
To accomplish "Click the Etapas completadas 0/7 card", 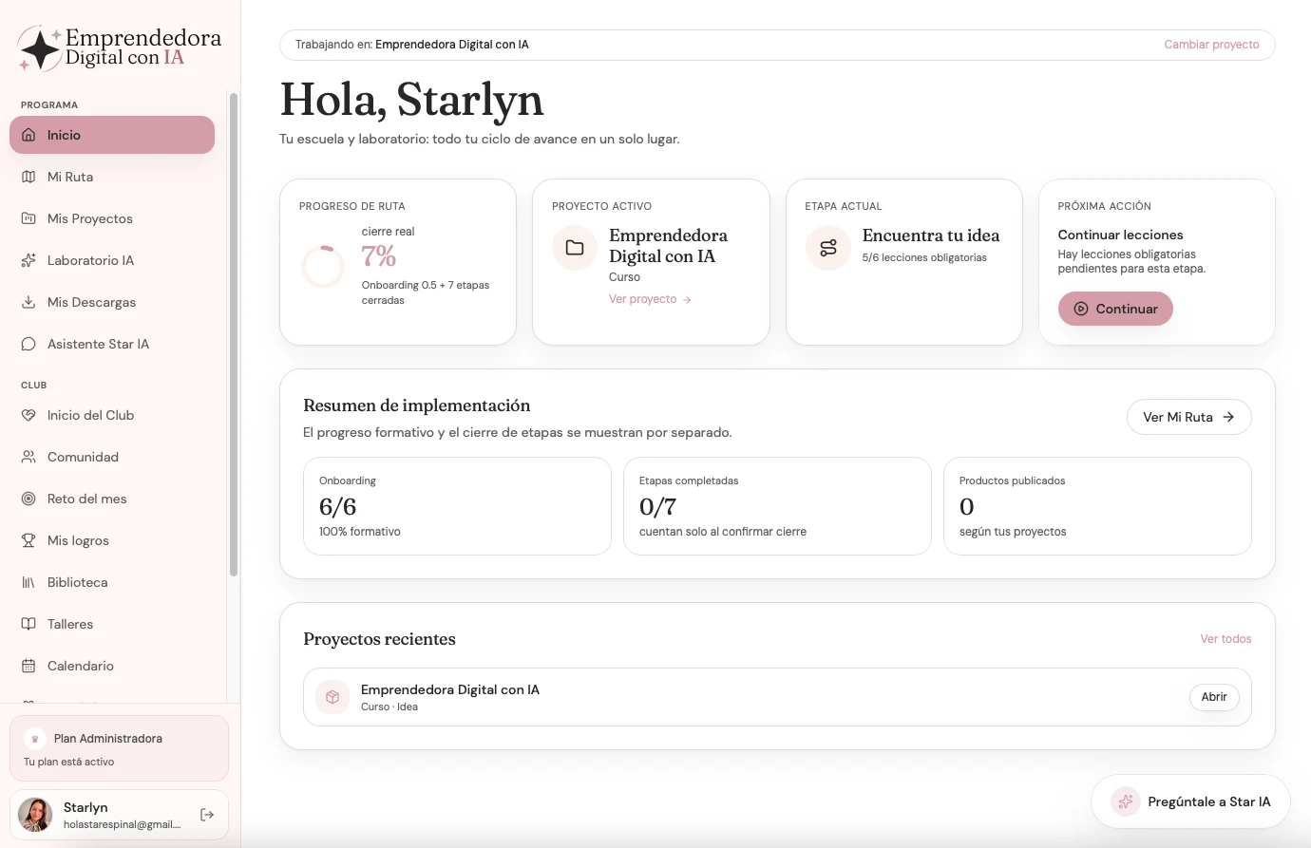I will 777,506.
